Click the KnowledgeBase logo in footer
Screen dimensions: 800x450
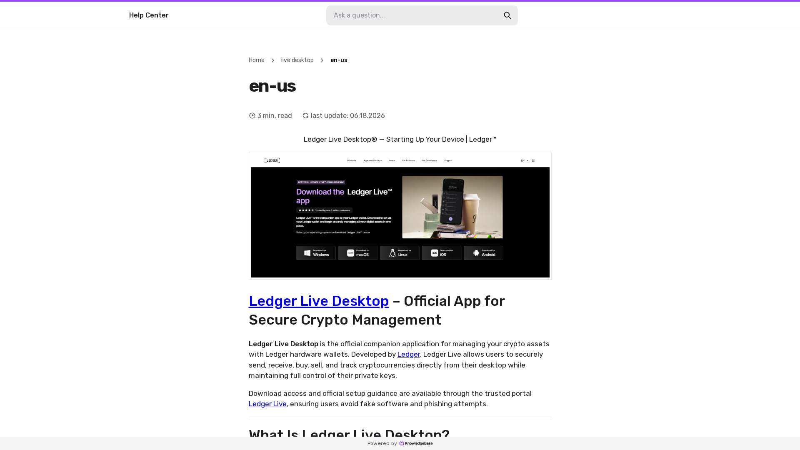[x=416, y=443]
